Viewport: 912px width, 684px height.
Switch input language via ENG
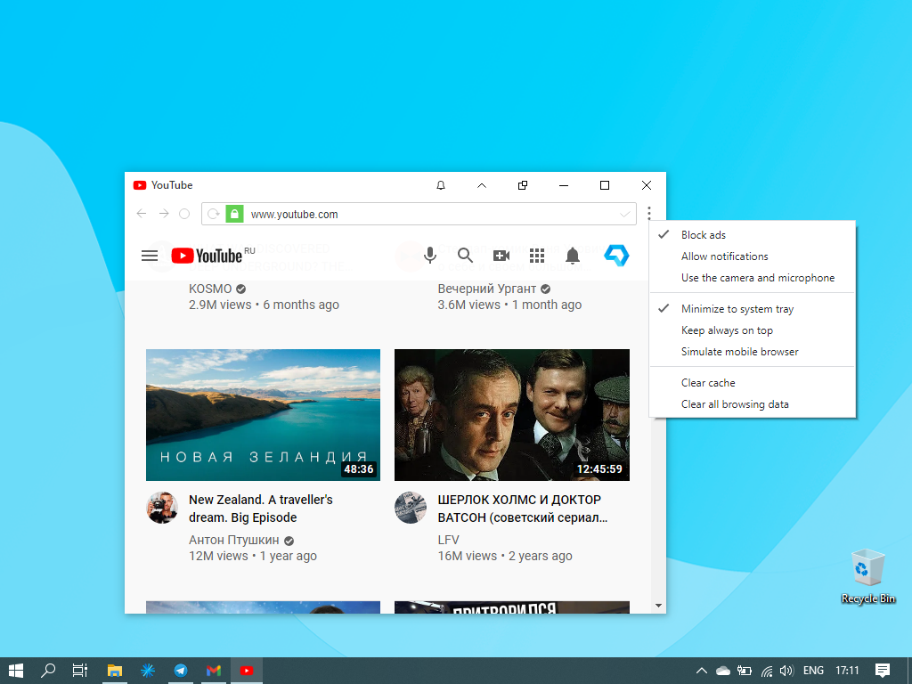click(x=813, y=671)
